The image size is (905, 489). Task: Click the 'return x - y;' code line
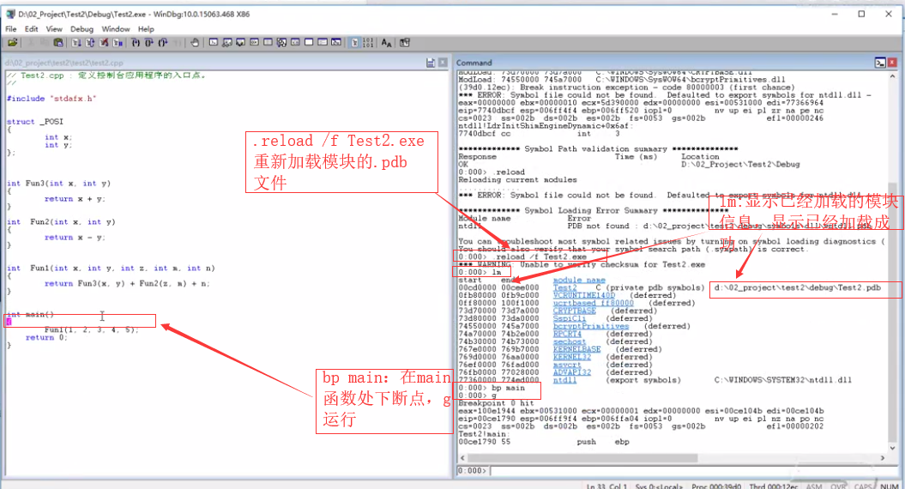point(75,238)
